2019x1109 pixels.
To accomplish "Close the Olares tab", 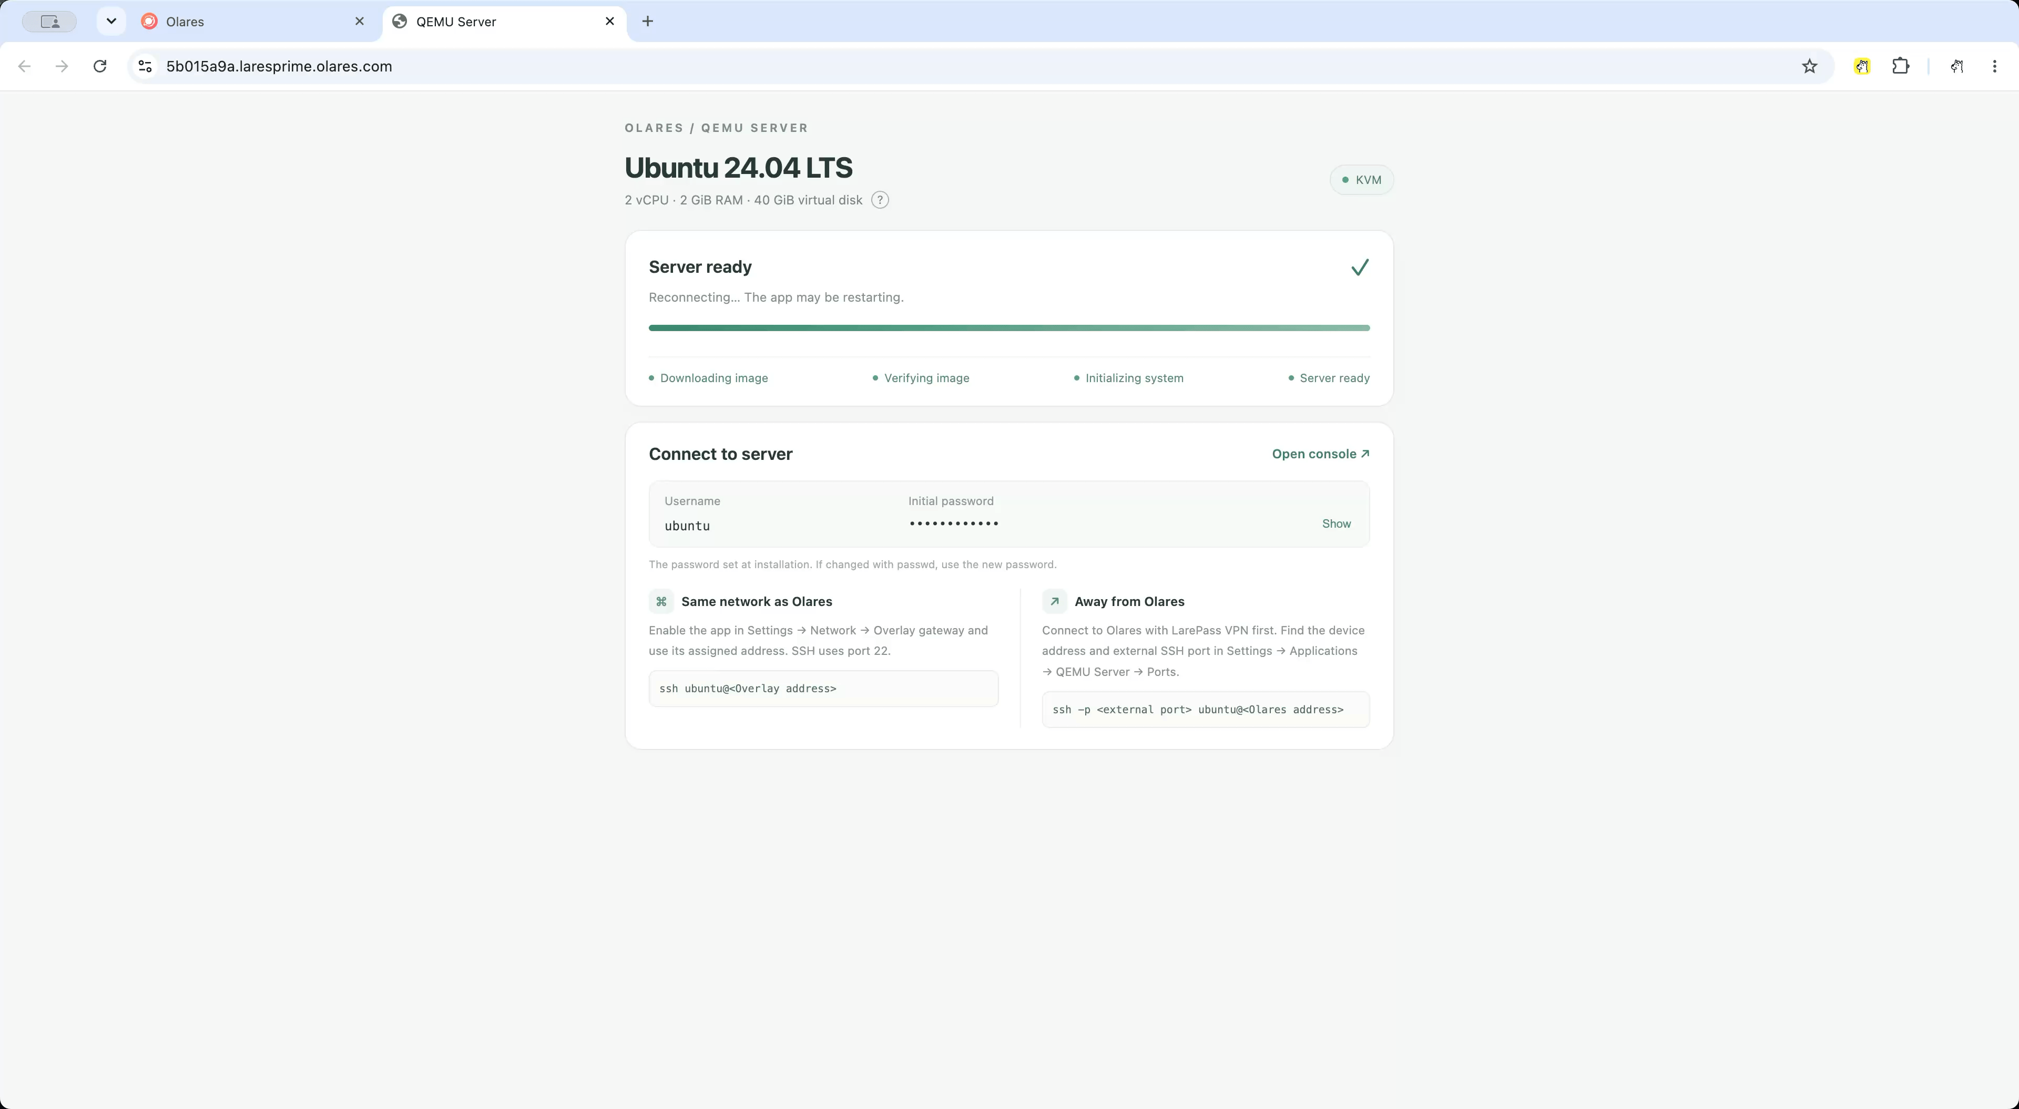I will click(360, 21).
